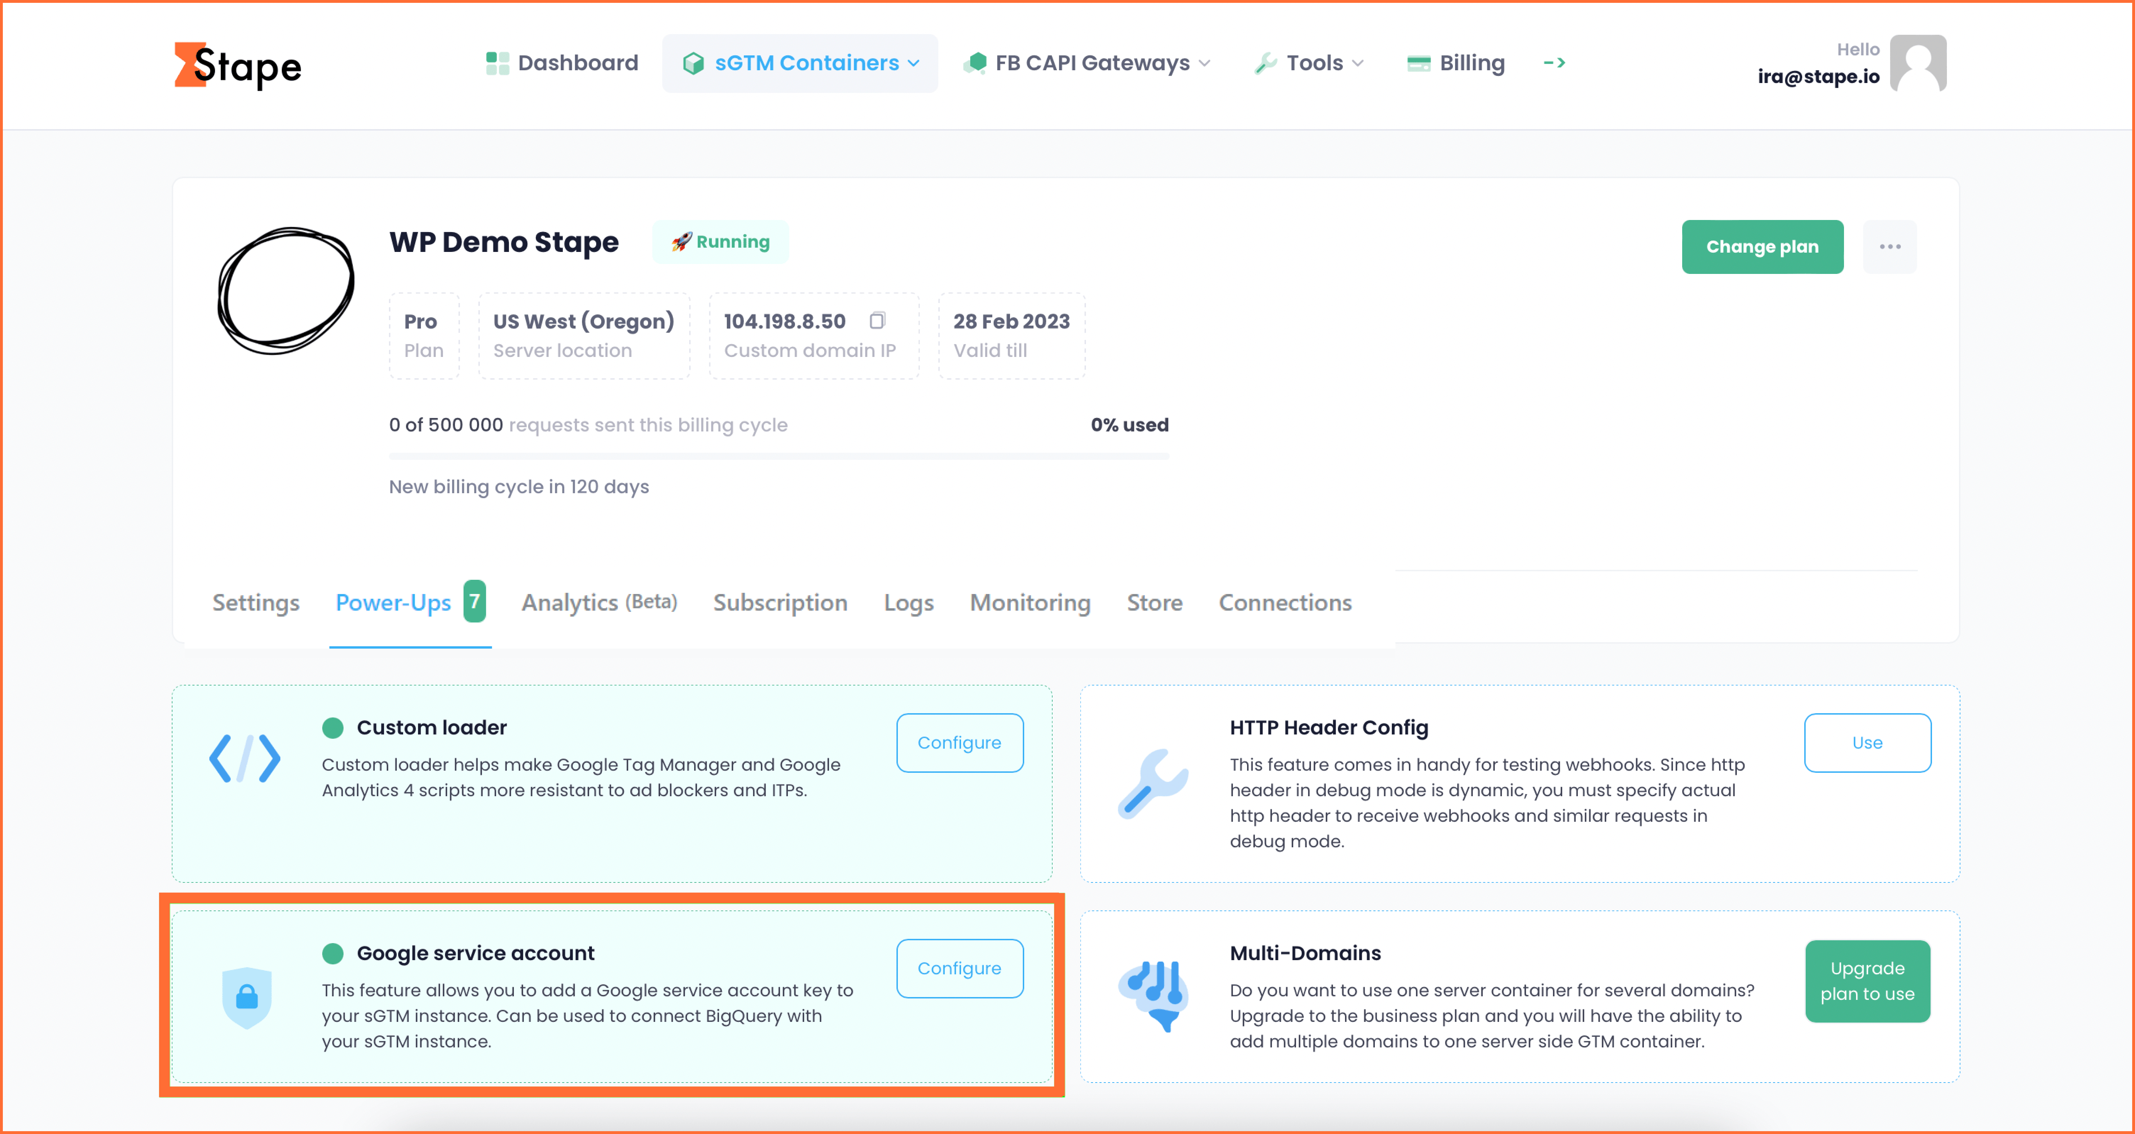This screenshot has height=1134, width=2135.
Task: Open the three-dots more options menu
Action: point(1890,247)
